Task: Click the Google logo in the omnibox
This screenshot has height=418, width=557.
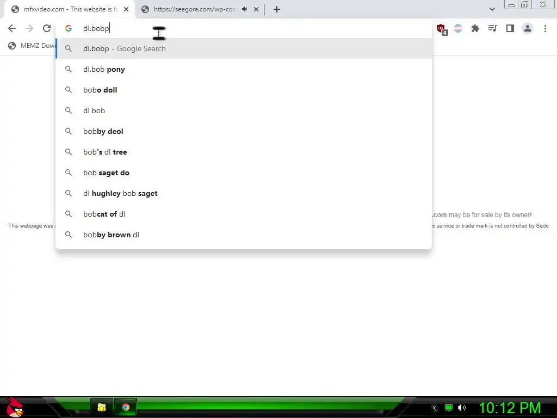Action: 69,28
